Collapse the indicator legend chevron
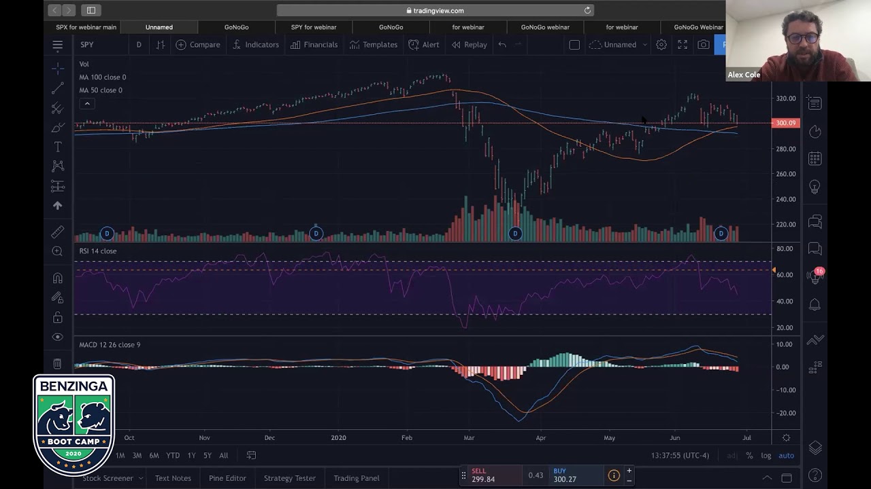Image resolution: width=871 pixels, height=489 pixels. click(x=87, y=103)
